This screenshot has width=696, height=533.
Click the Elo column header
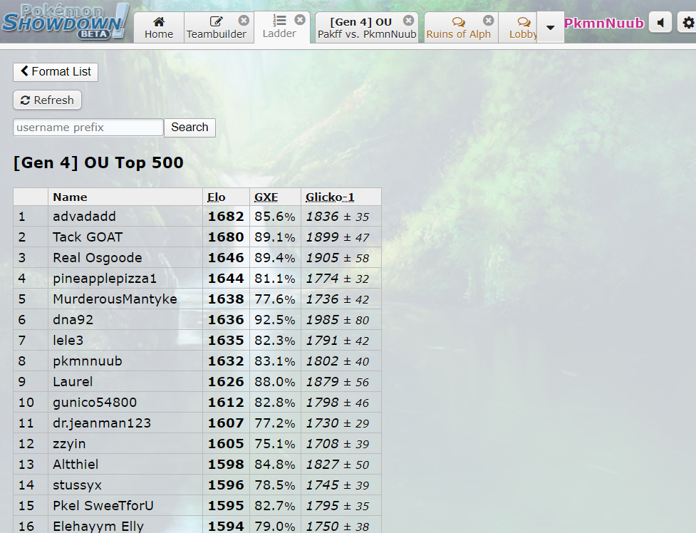(216, 197)
